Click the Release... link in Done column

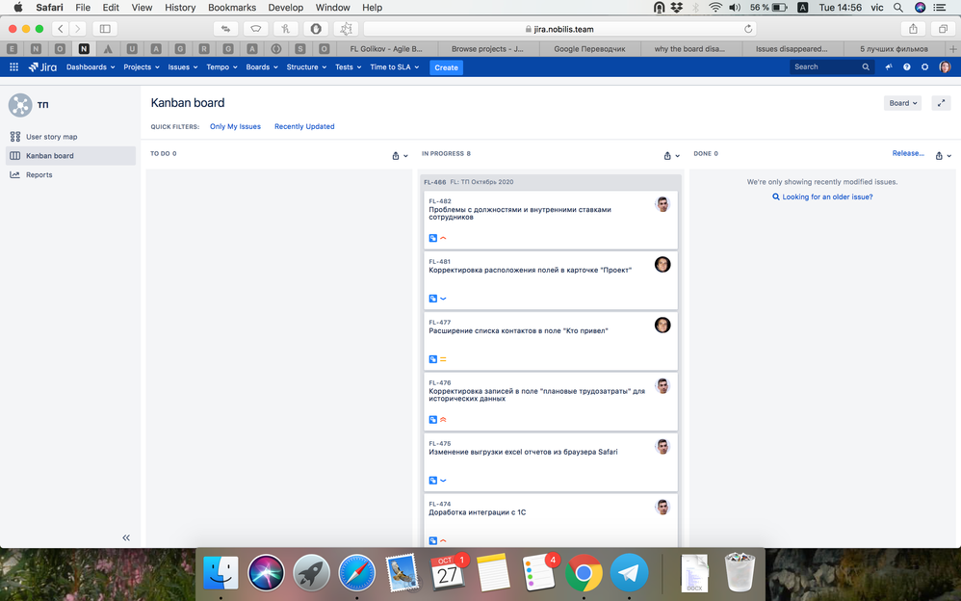click(908, 153)
